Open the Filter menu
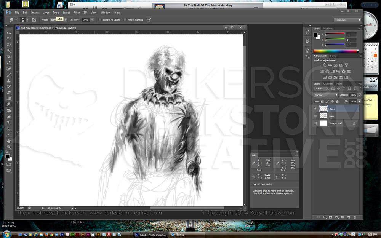This screenshot has width=381, height=238. (77, 13)
